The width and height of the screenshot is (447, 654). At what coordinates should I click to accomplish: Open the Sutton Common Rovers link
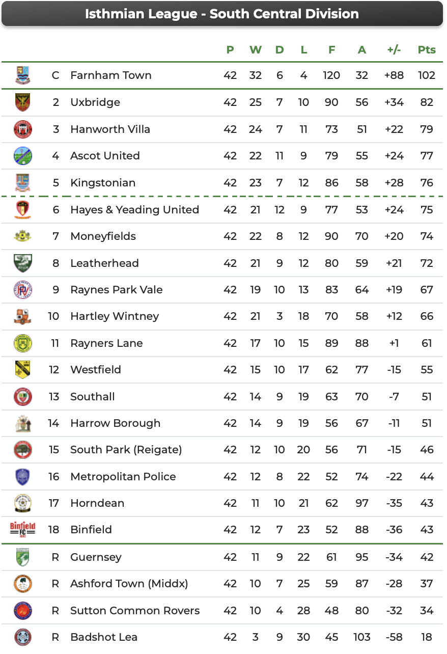[135, 610]
